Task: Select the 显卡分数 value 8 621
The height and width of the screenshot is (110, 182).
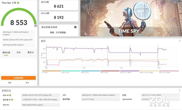Action: 59,6
